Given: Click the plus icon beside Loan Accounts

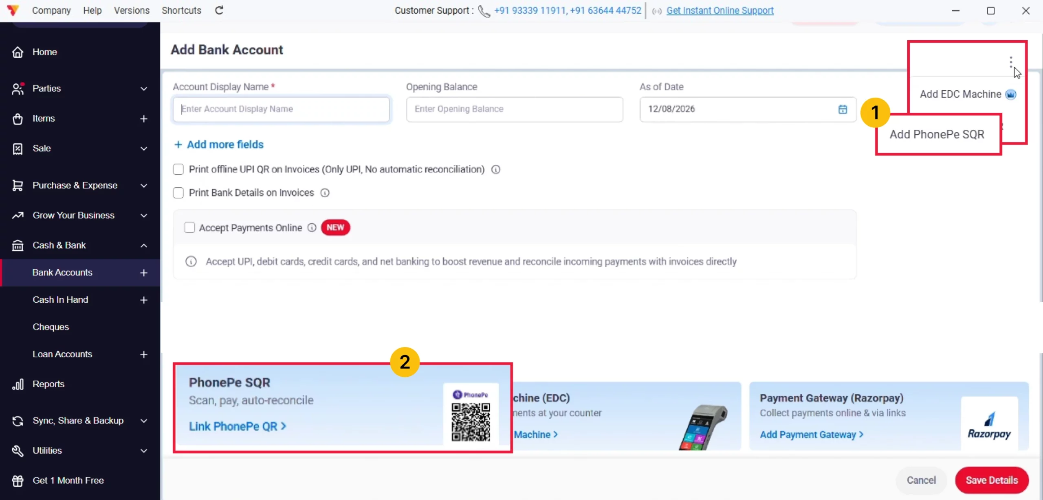Looking at the screenshot, I should [143, 354].
